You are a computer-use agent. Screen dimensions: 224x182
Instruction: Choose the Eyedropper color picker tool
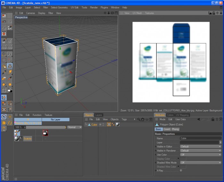[x=10, y=78]
